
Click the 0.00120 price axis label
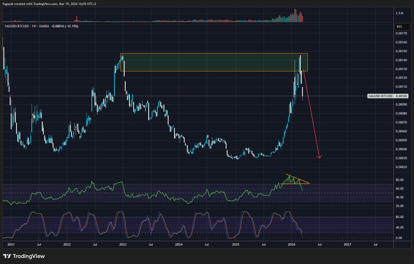(x=401, y=78)
